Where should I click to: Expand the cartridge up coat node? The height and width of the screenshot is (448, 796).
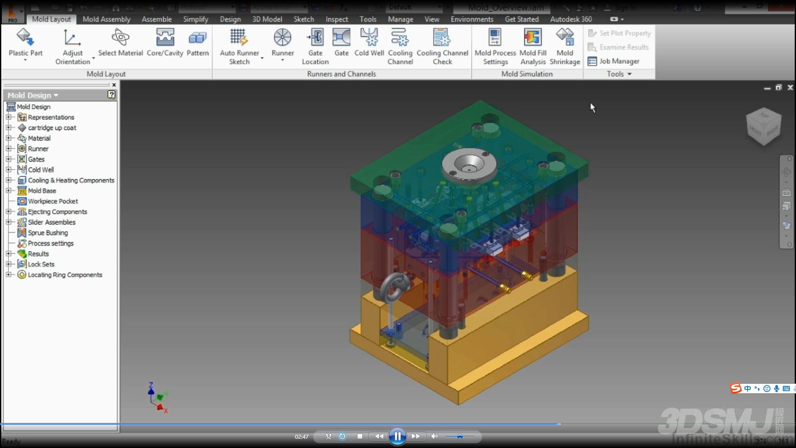point(8,128)
